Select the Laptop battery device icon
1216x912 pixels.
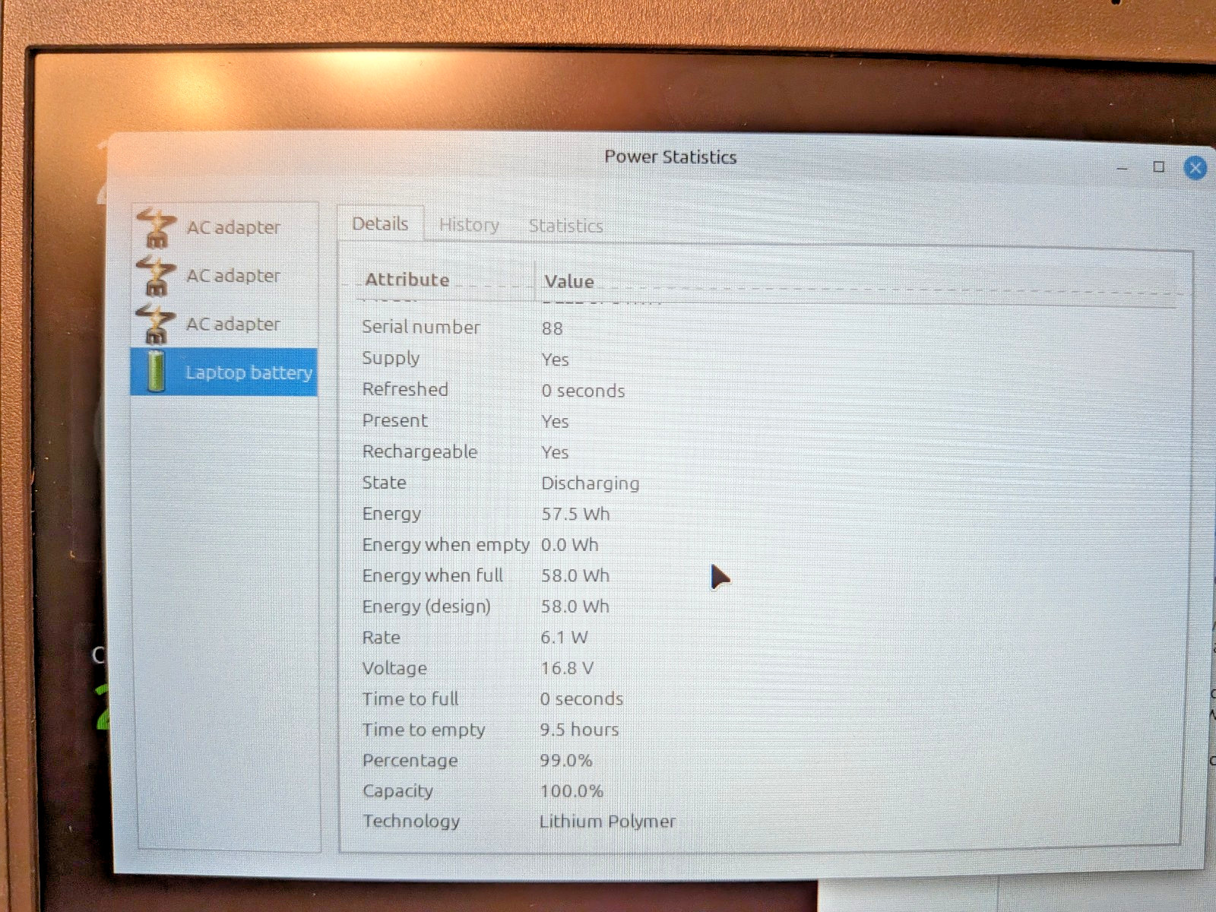point(156,372)
